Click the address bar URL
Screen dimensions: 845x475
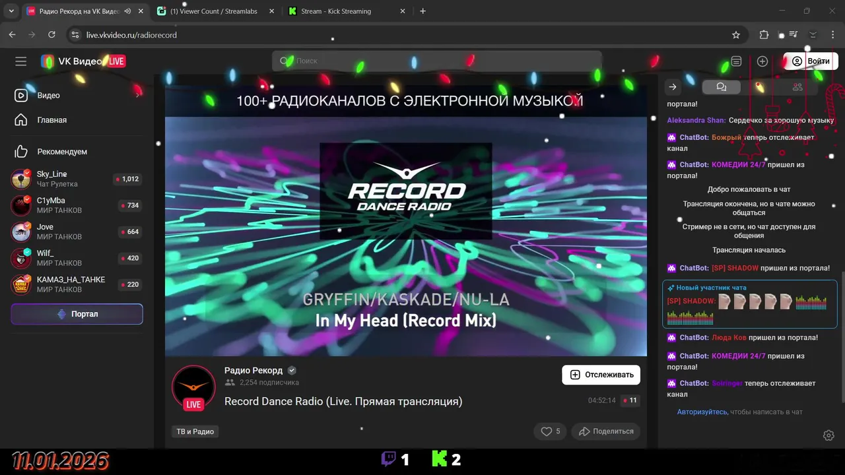click(x=131, y=35)
